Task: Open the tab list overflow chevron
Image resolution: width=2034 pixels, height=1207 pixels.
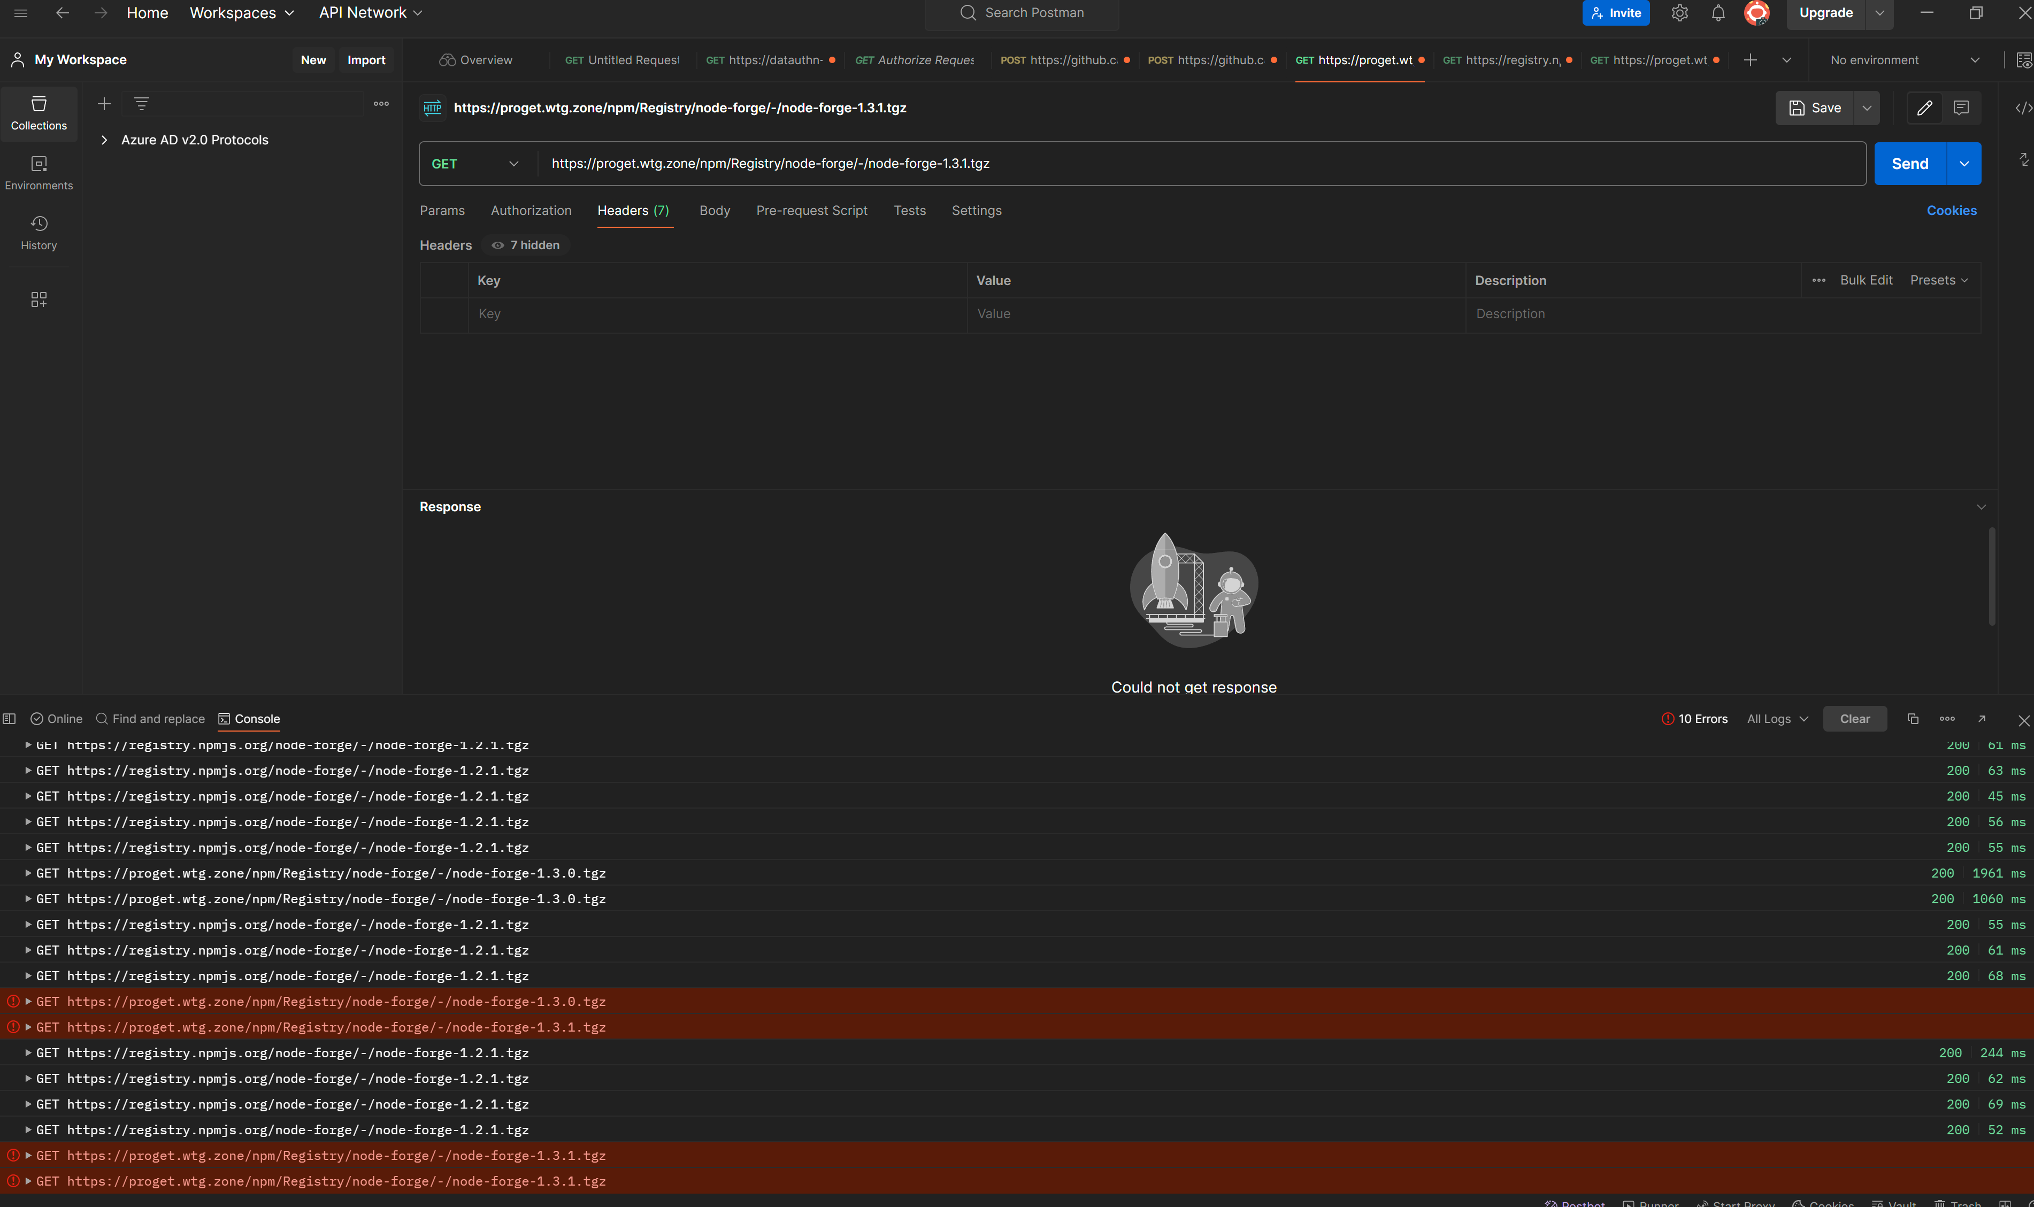Action: coord(1786,60)
